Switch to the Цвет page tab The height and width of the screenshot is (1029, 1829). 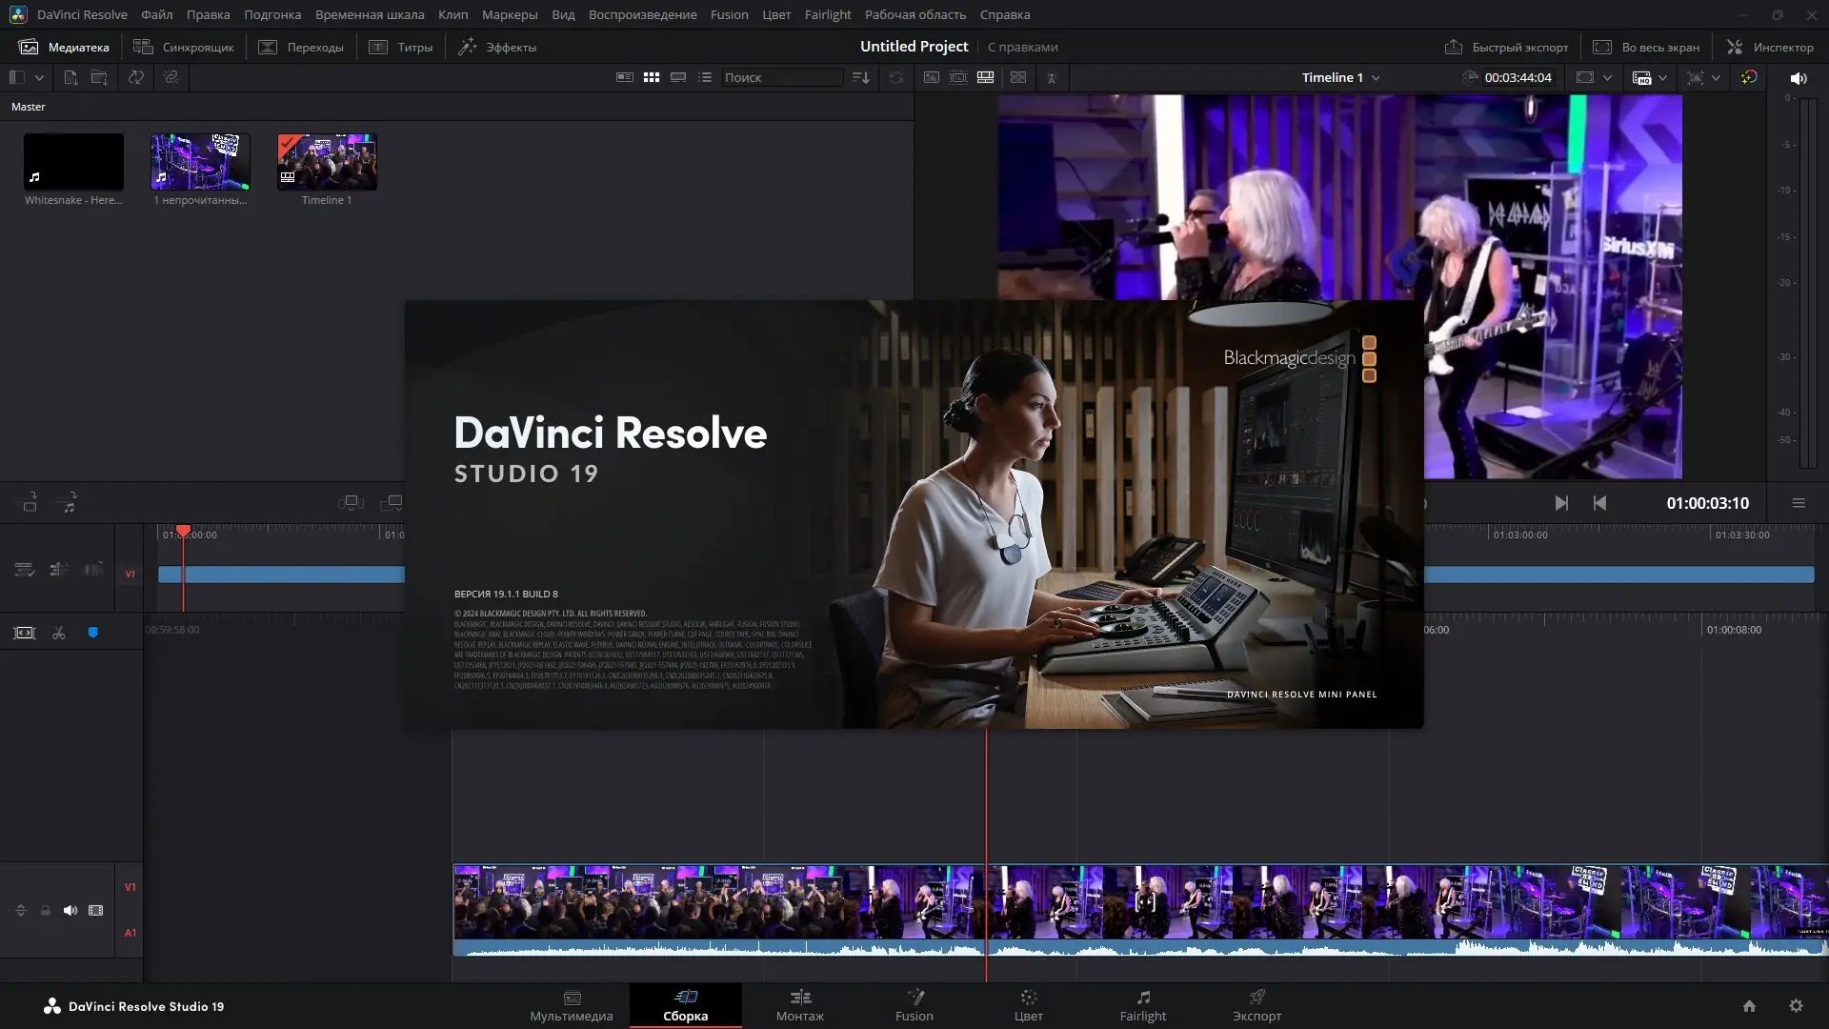pyautogui.click(x=1028, y=1005)
